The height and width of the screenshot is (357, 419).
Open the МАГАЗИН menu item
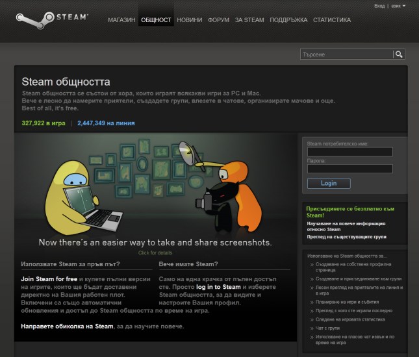121,20
